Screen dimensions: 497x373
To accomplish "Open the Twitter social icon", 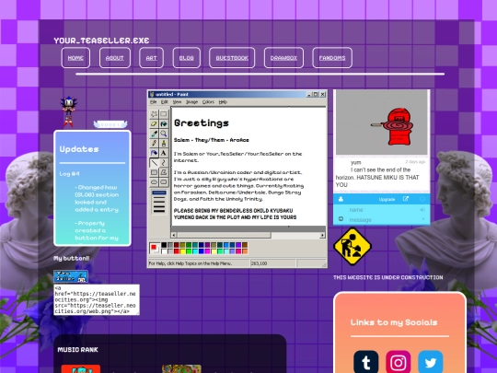I will pos(430,362).
